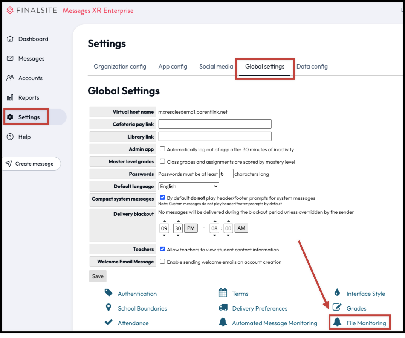Switch to the Organization config tab
Viewport: 405px width, 338px height.
click(x=120, y=66)
